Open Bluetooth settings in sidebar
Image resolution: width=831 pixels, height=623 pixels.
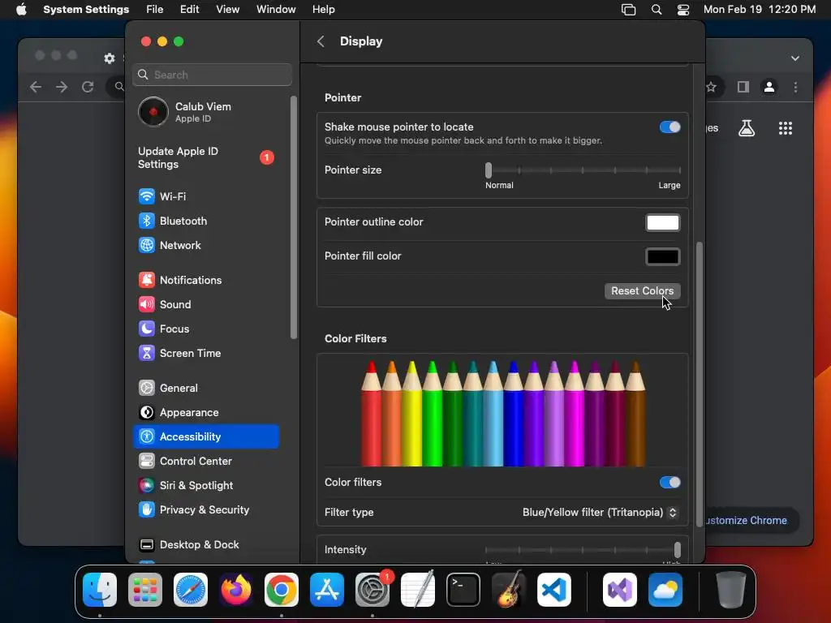click(205, 221)
